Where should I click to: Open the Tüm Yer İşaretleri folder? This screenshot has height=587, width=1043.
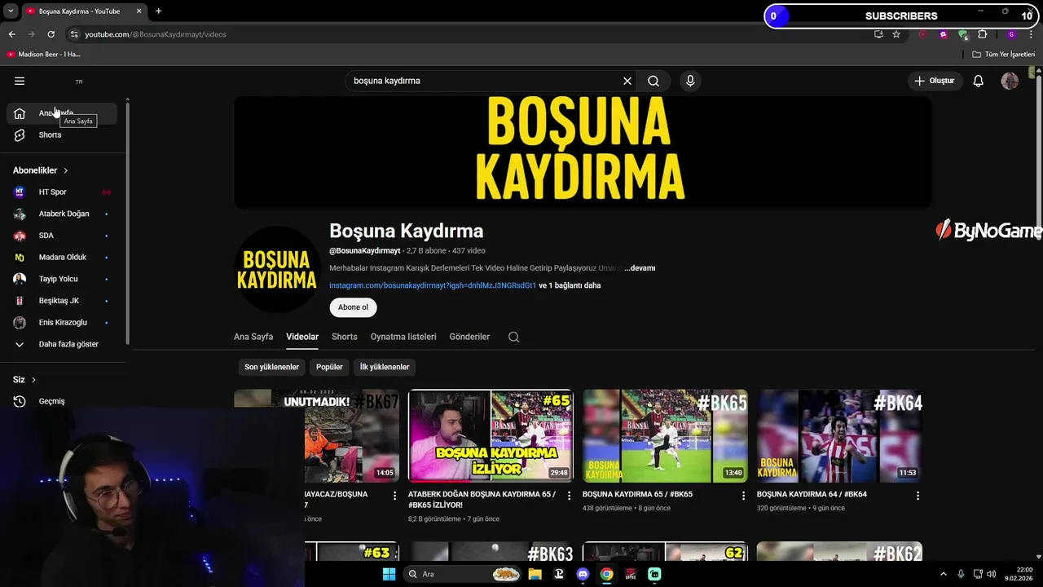[1004, 55]
